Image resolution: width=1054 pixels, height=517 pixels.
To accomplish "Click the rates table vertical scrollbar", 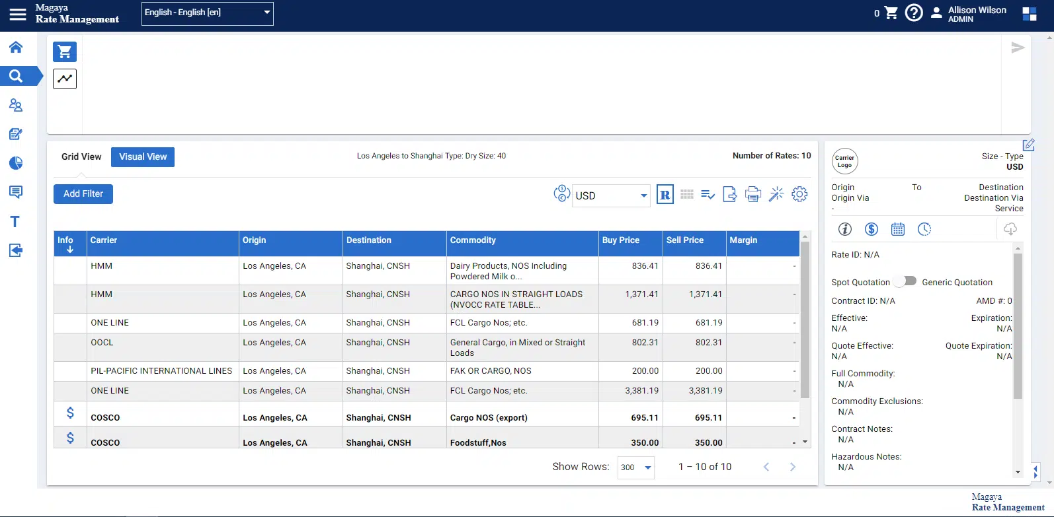I will click(x=805, y=321).
